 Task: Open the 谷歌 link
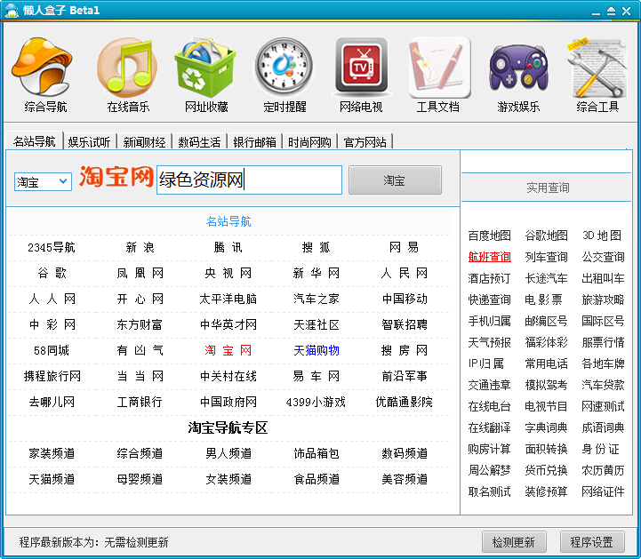[x=52, y=273]
